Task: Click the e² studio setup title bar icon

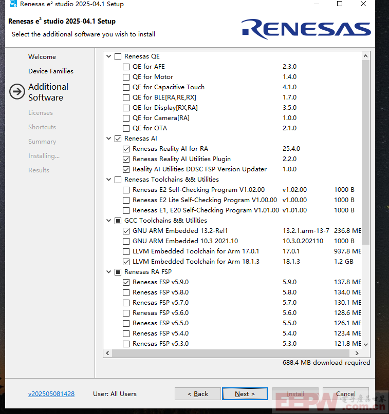Action: [x=13, y=4]
